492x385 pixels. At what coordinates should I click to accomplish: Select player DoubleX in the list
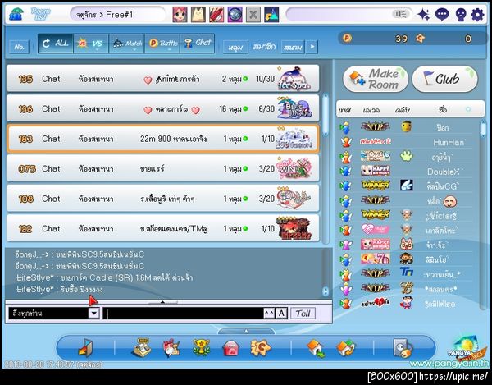pyautogui.click(x=406, y=172)
